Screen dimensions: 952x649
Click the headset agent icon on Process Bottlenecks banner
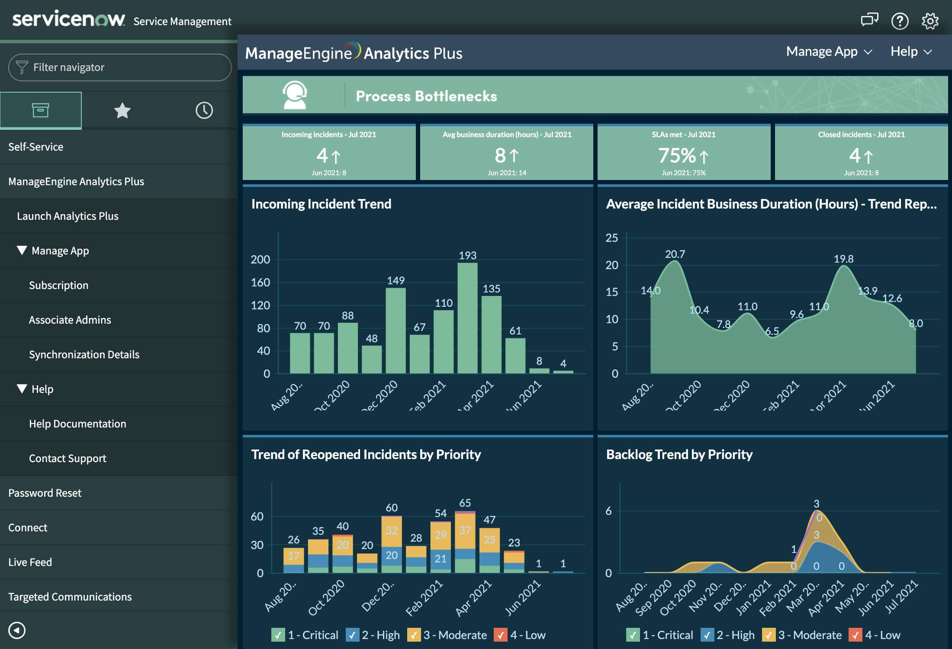(294, 95)
